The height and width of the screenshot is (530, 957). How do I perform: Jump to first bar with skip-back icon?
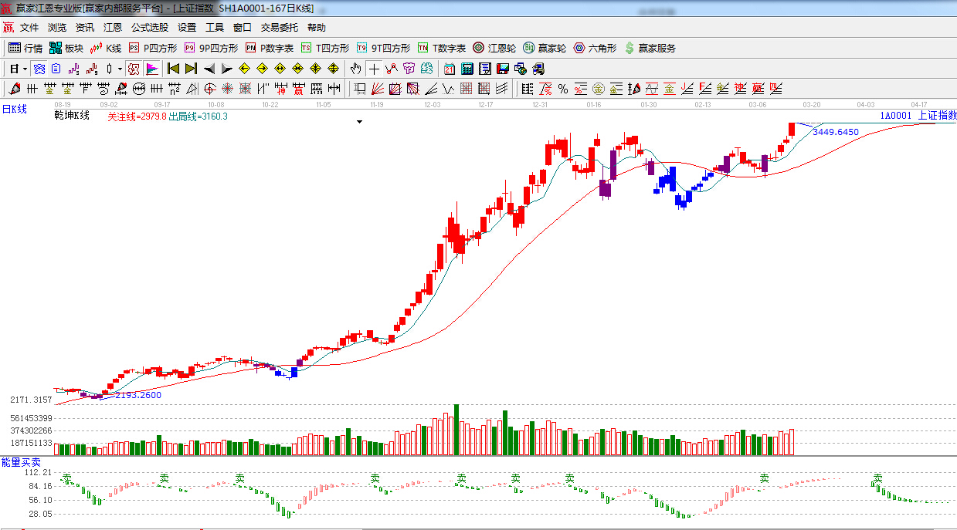point(173,69)
